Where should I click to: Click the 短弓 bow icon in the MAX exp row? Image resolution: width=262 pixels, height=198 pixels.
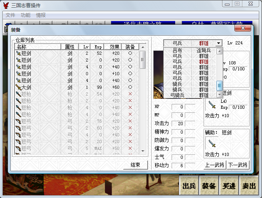point(18,148)
